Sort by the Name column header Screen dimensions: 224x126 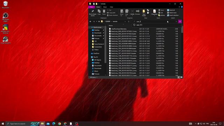111,26
